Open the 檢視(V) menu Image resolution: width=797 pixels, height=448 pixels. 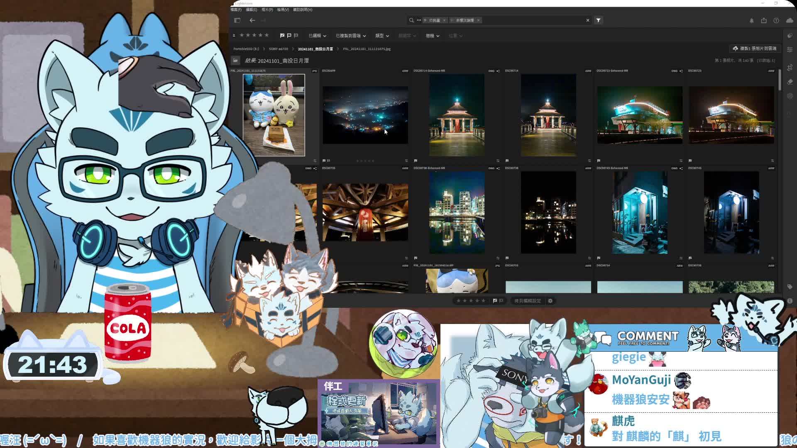283,10
